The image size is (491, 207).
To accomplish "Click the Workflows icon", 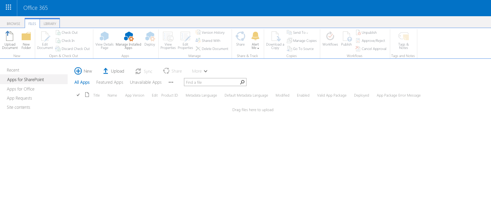I will pos(330,39).
